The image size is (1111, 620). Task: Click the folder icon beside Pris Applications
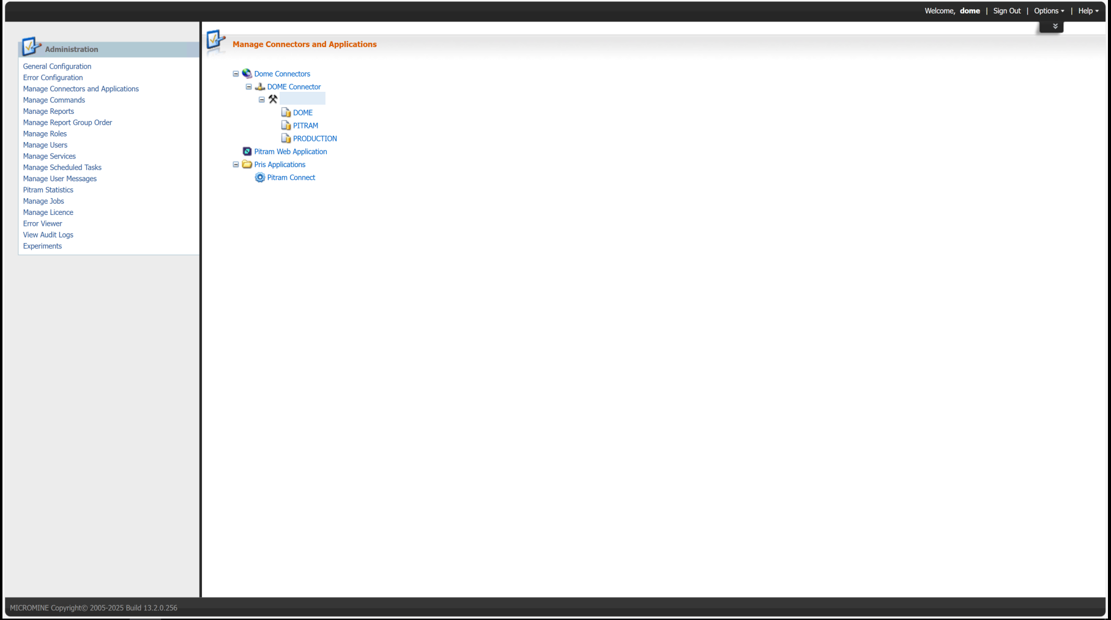pyautogui.click(x=247, y=165)
